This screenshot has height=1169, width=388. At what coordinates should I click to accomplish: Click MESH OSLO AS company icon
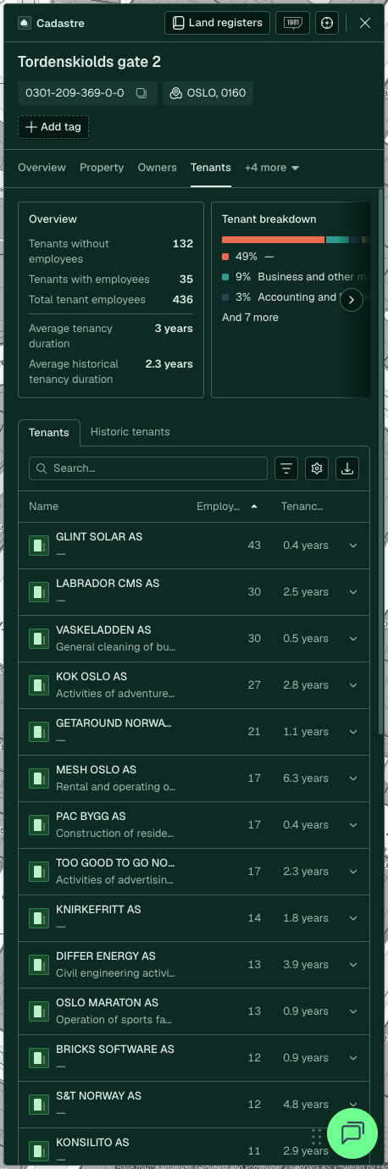(39, 778)
